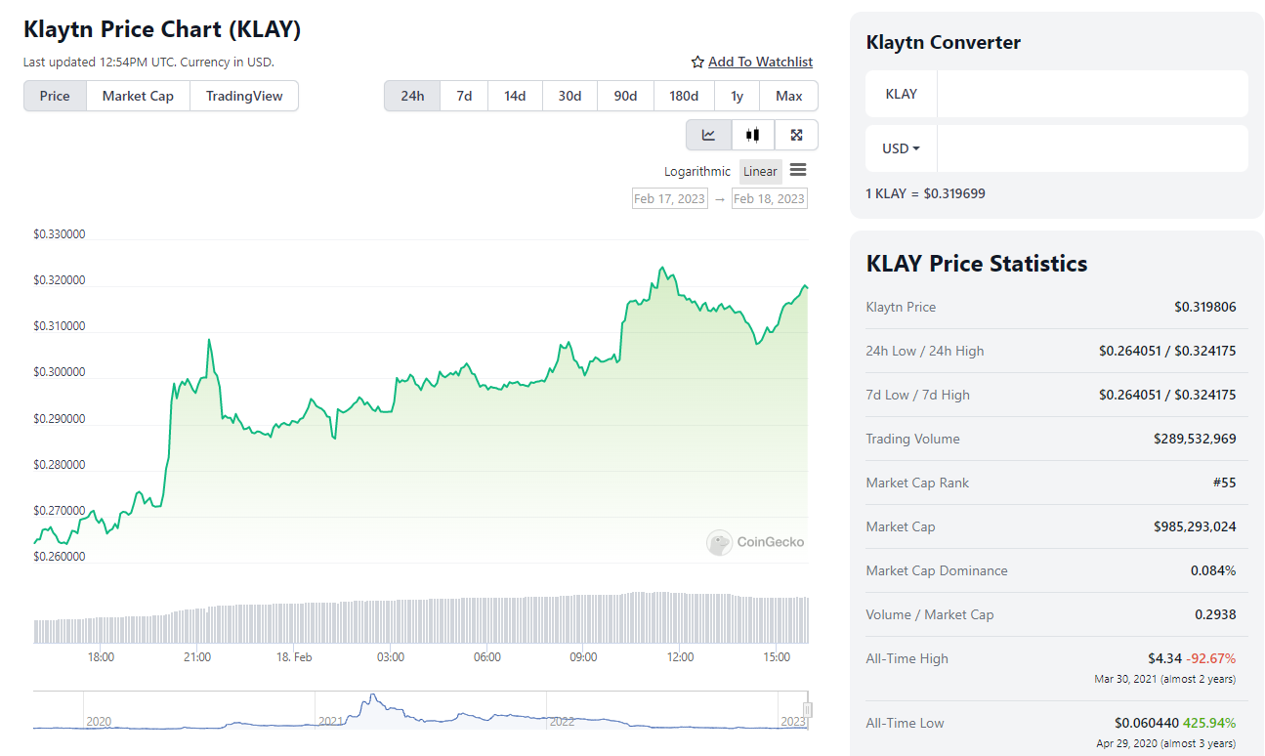This screenshot has width=1265, height=756.
Task: Click the 18. Feb axis label
Action: point(294,657)
